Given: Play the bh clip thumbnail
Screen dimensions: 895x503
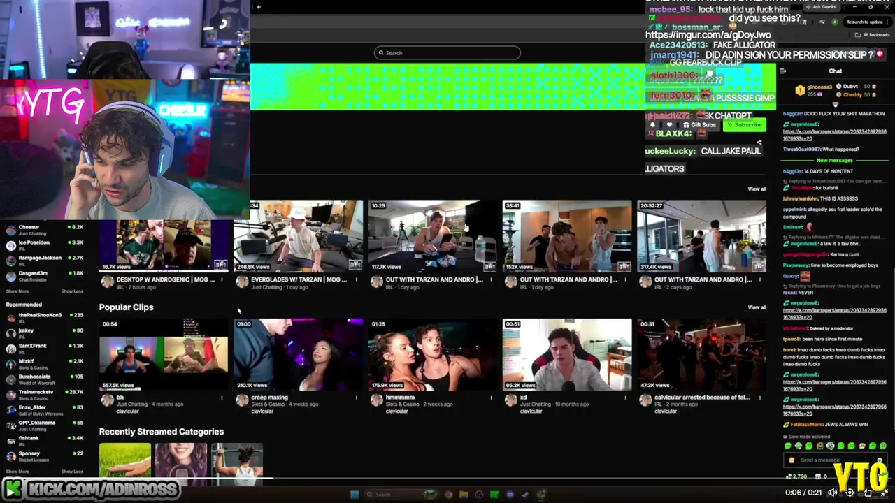Looking at the screenshot, I should pyautogui.click(x=164, y=355).
